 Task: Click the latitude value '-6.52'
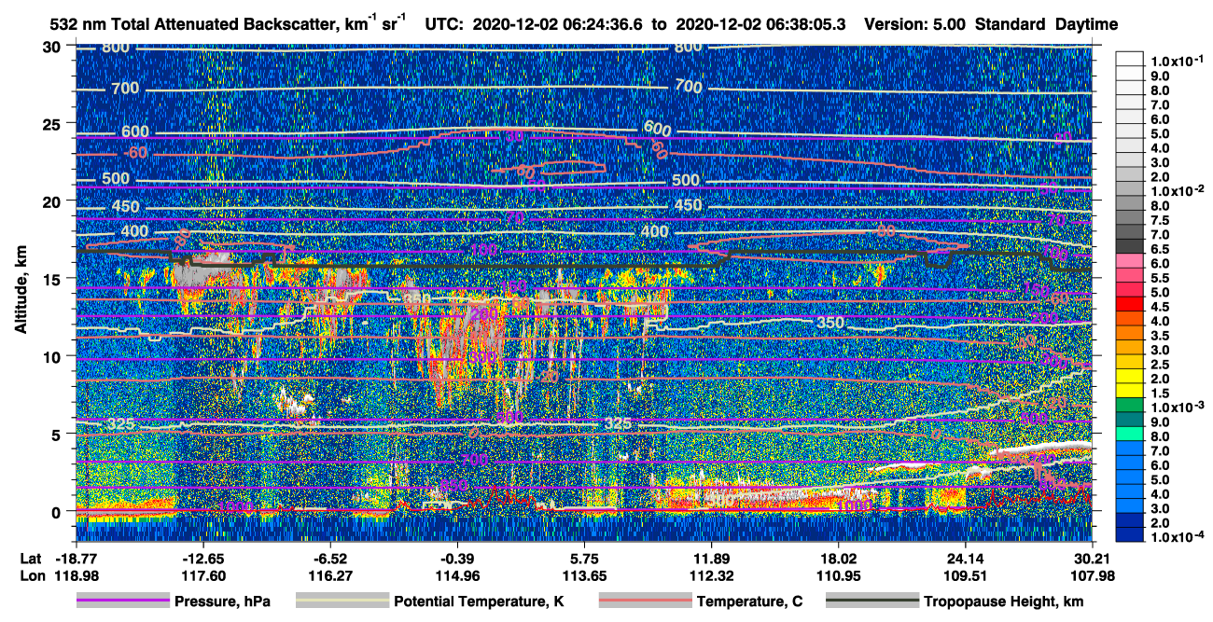330,559
